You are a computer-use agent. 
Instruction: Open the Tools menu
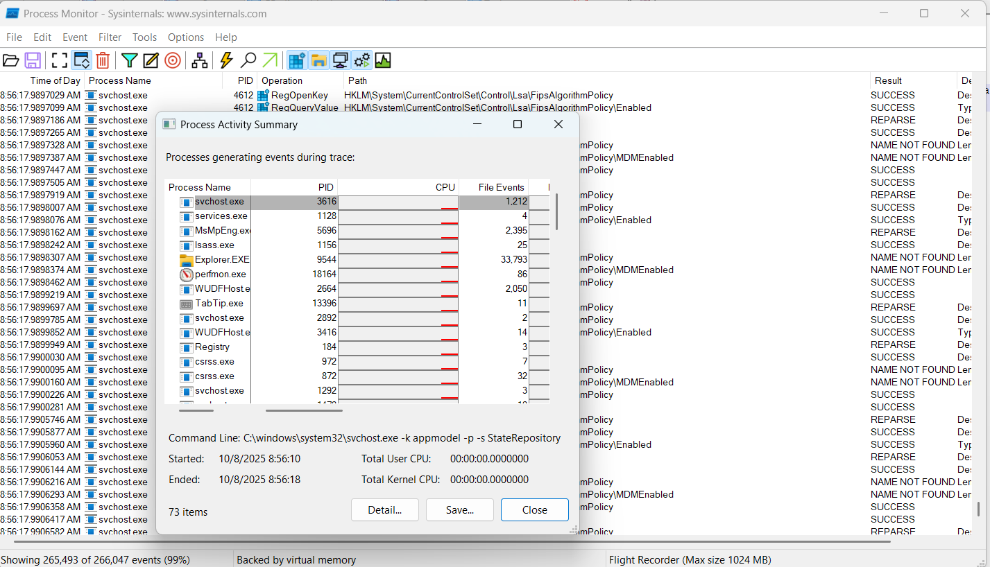[145, 37]
